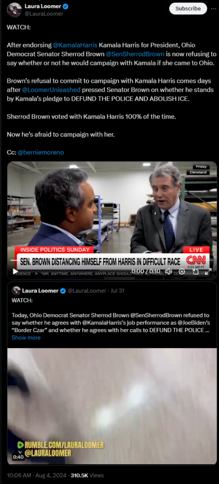Open the @SenSherrodBrown mention link
219x484 pixels.
coord(135,54)
